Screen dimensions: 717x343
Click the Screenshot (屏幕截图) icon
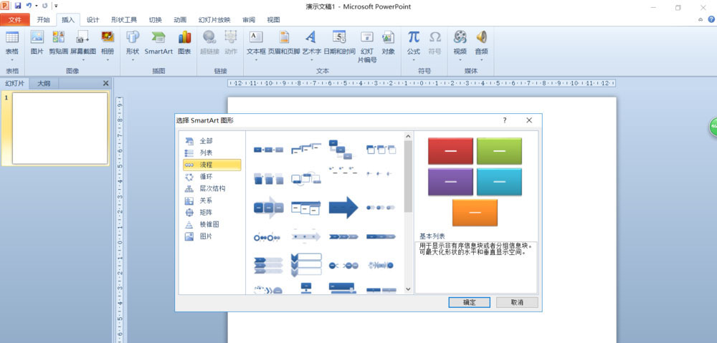click(82, 37)
